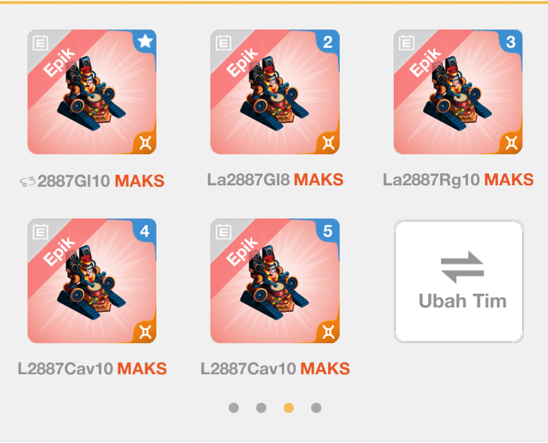The image size is (548, 443).
Task: Tap the number 2 badge on card
Action: [x=327, y=42]
